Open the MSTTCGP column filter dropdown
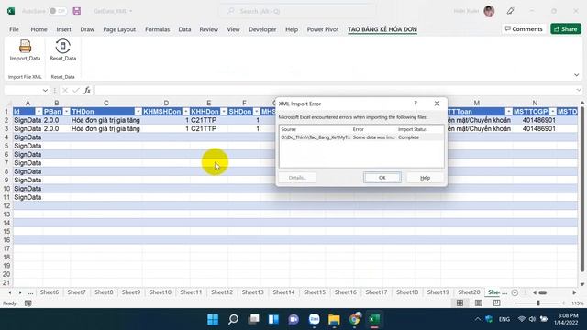Screen dimensions: 587x330 point(552,112)
